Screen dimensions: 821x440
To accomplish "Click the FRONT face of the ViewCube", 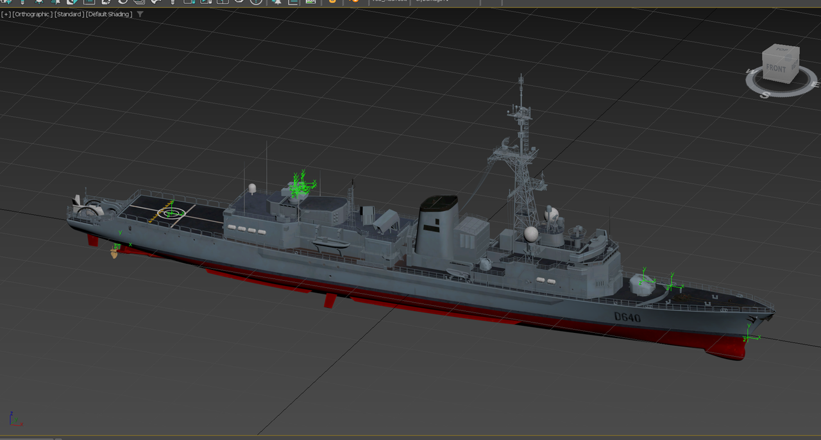I will point(776,69).
